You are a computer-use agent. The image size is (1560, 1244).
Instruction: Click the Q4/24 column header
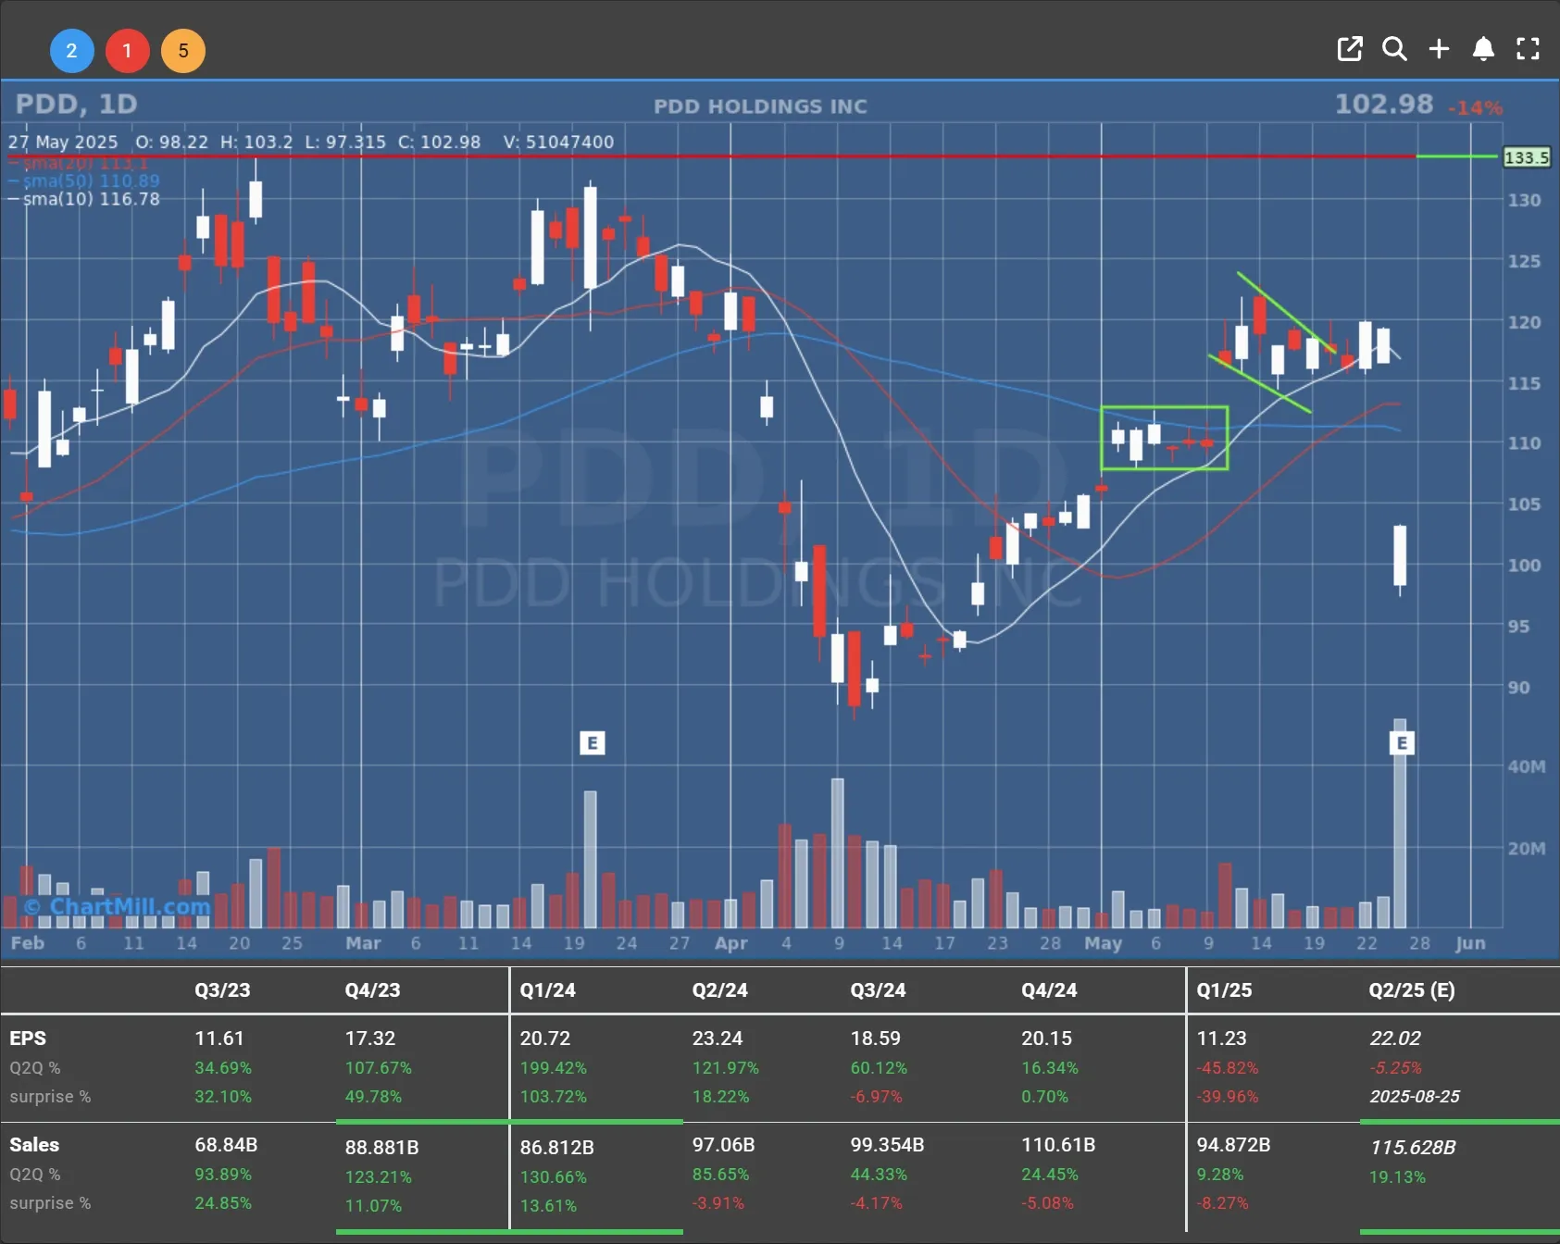click(x=1049, y=990)
